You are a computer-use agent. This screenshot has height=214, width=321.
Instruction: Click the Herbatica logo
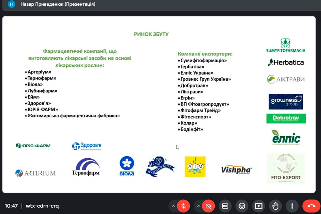click(x=286, y=62)
